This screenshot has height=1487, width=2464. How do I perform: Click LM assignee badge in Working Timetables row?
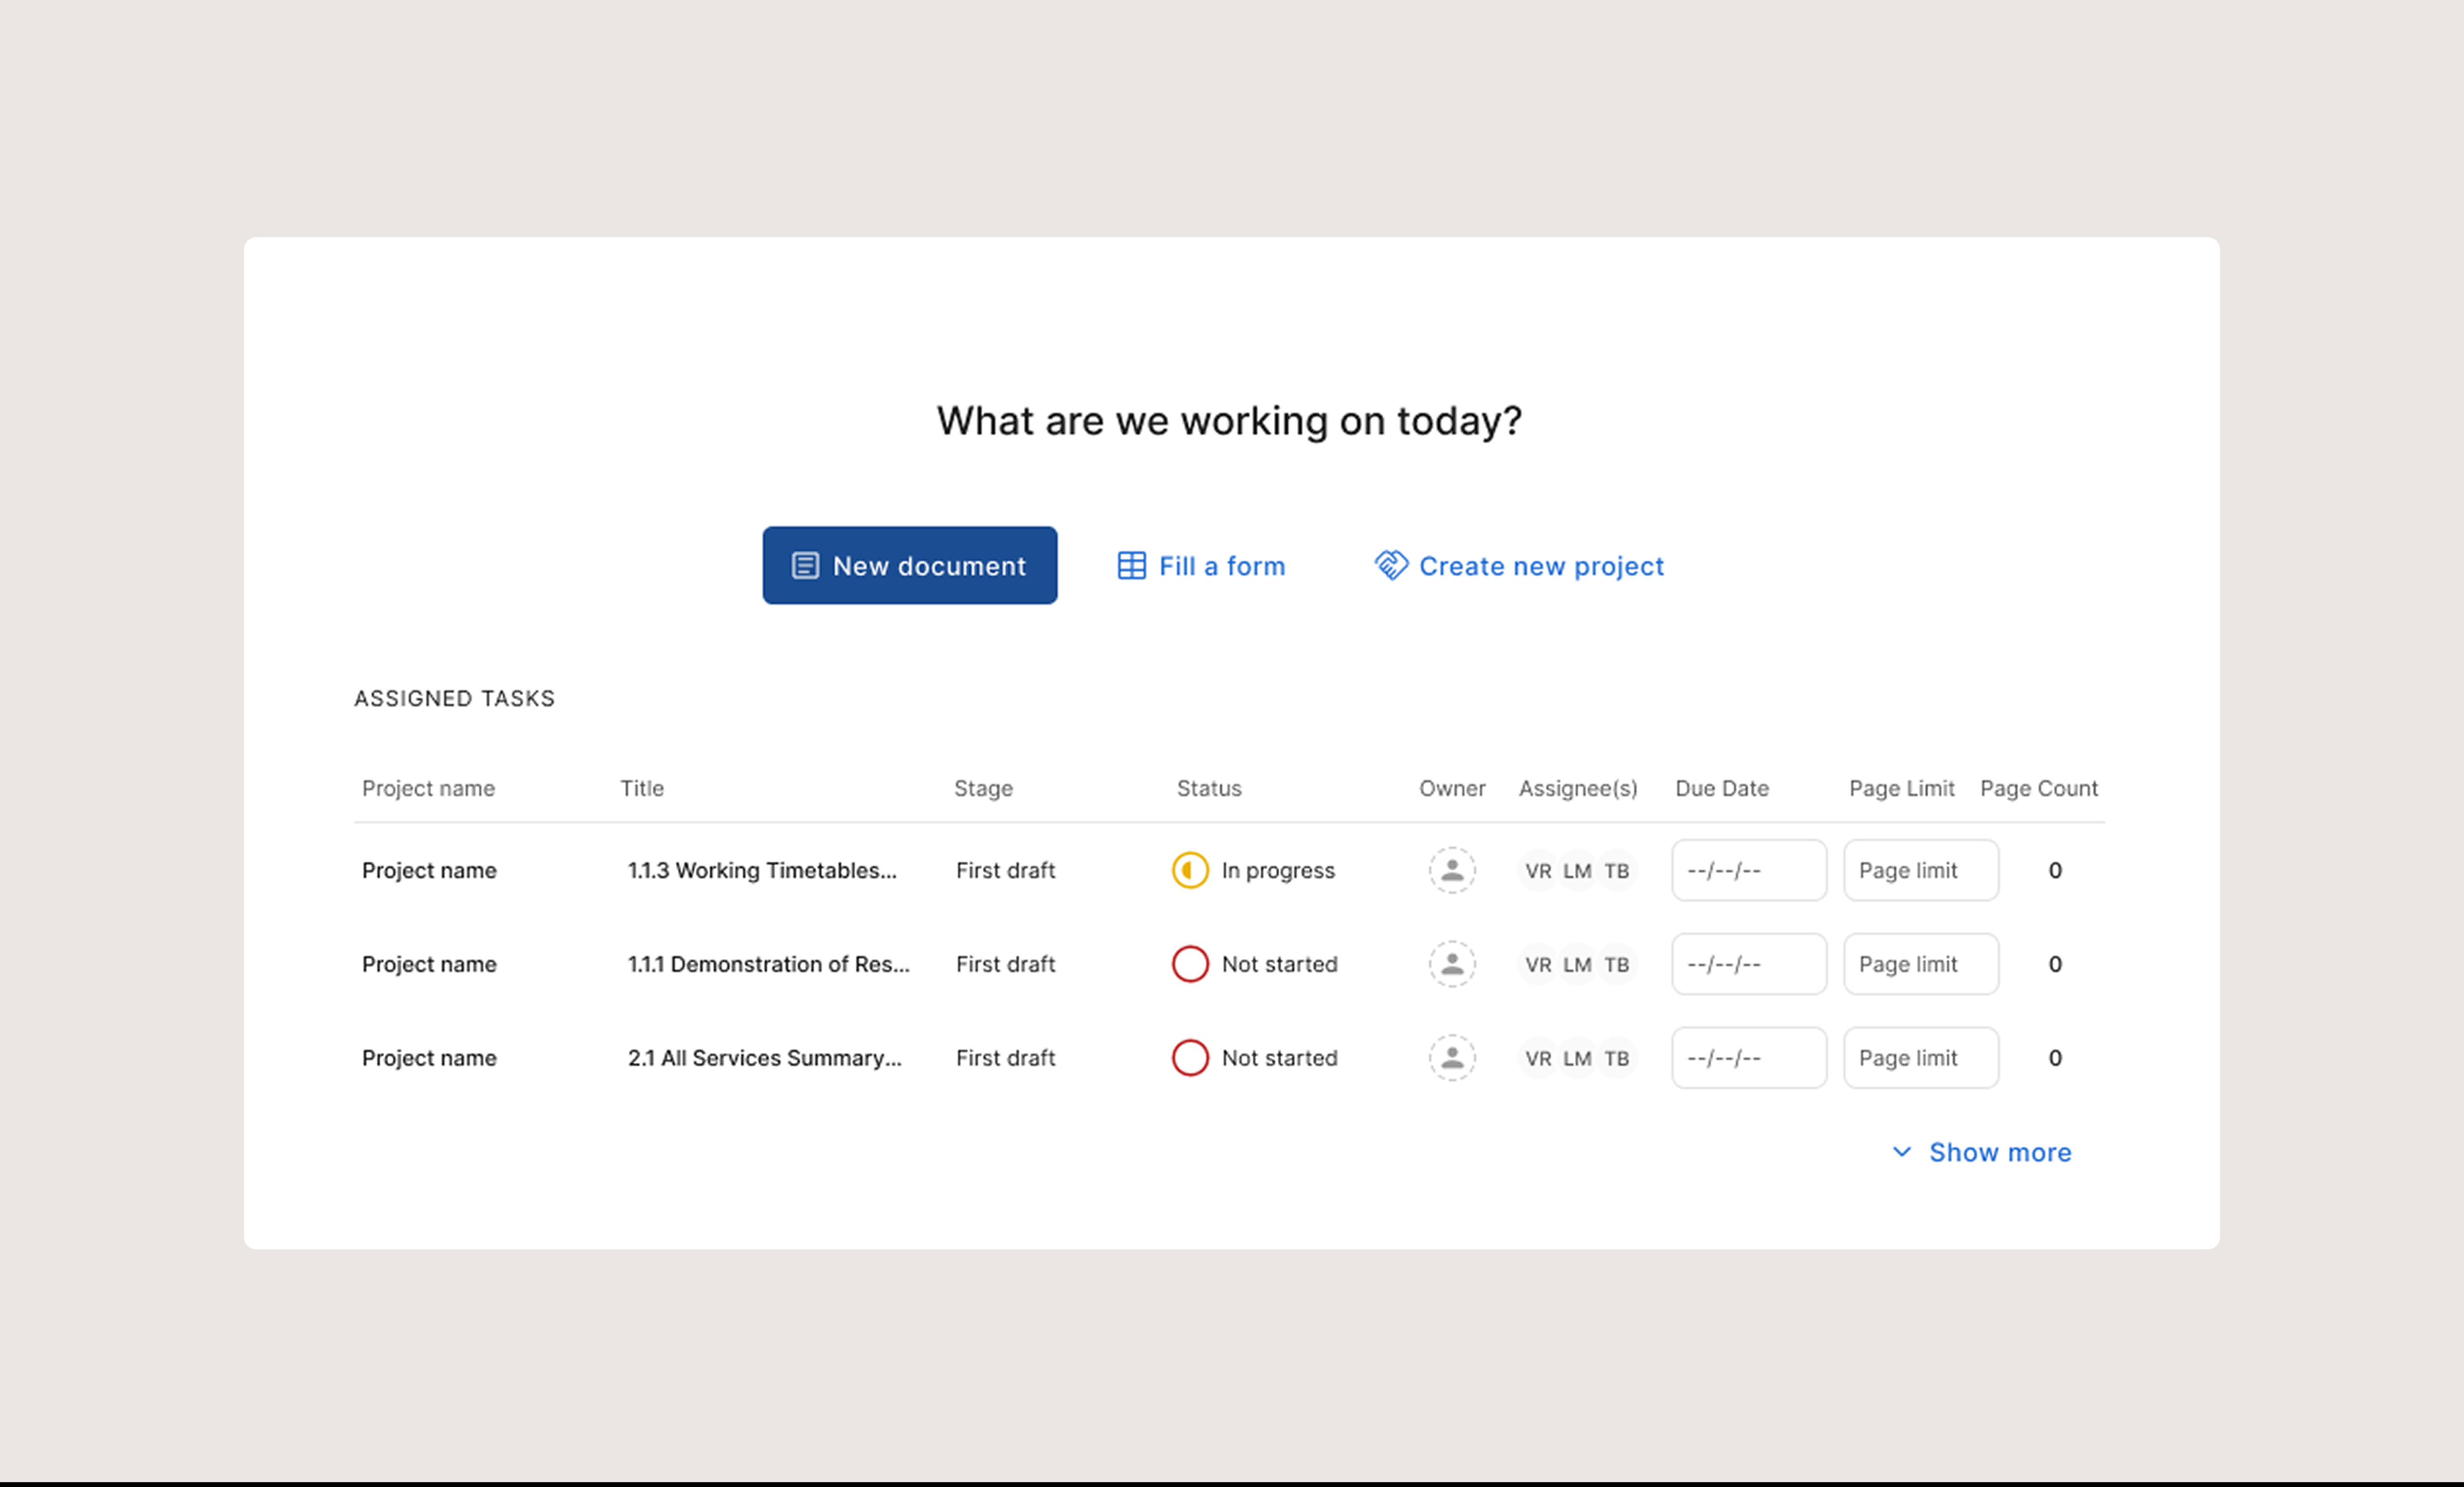(1577, 871)
